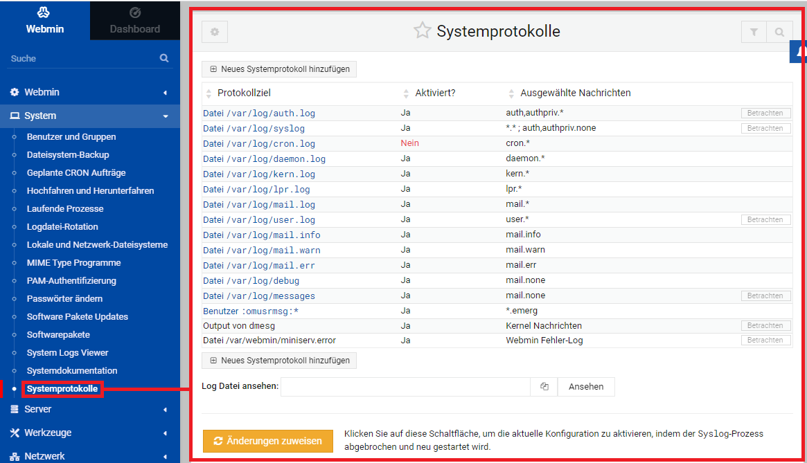Open the Datei /var/log/cron.log link
807x463 pixels.
(259, 143)
